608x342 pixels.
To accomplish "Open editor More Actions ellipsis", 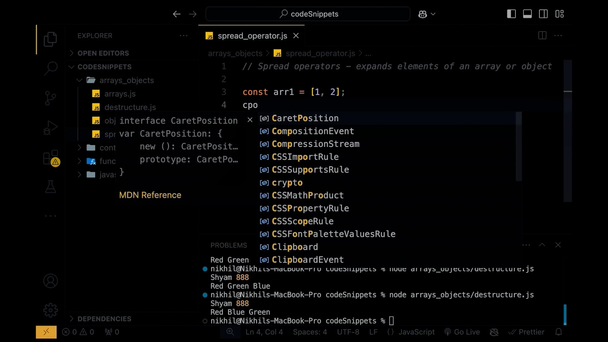I will click(558, 35).
